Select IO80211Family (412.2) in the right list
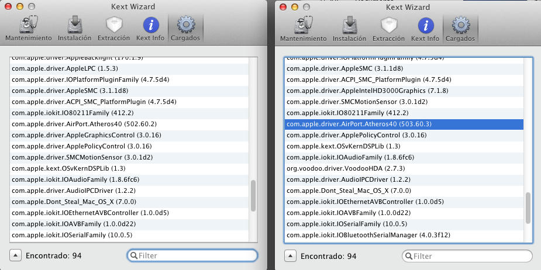Image resolution: width=541 pixels, height=270 pixels. coord(404,113)
